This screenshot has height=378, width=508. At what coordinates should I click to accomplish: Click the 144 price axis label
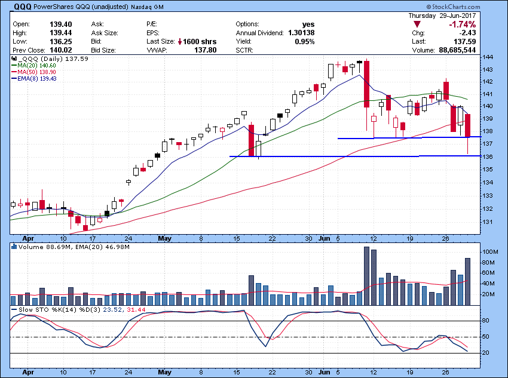tap(488, 57)
